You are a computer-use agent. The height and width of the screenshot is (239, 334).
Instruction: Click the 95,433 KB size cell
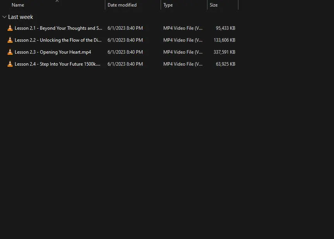tap(226, 28)
